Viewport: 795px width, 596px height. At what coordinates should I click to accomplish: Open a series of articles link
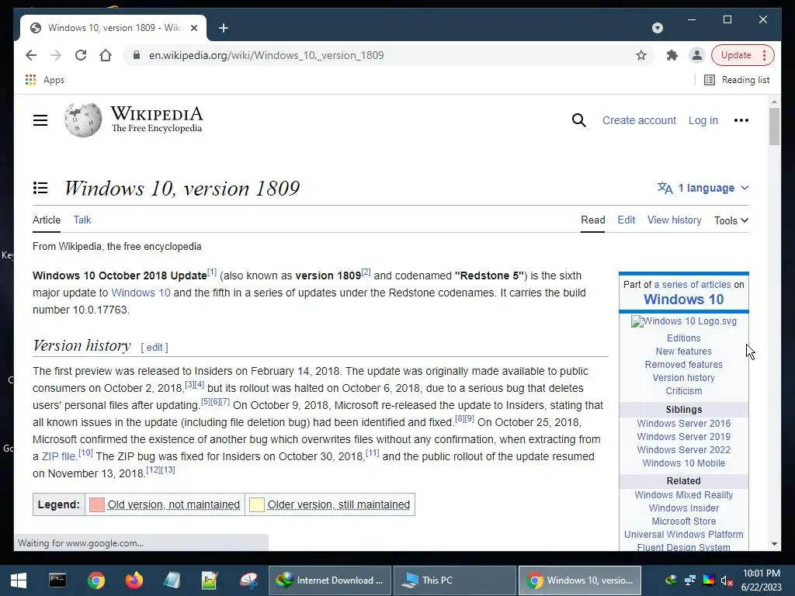(692, 284)
